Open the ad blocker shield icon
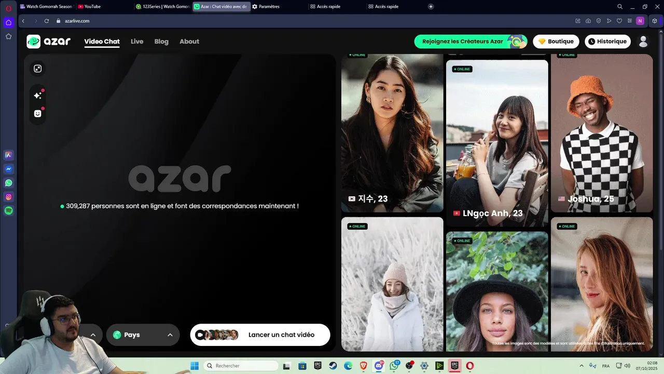 point(599,21)
